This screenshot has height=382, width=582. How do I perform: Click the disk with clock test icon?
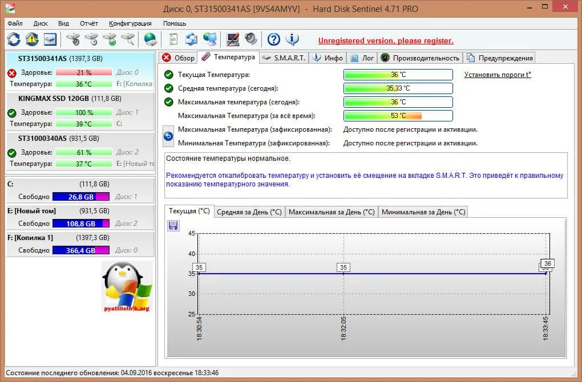tap(91, 39)
